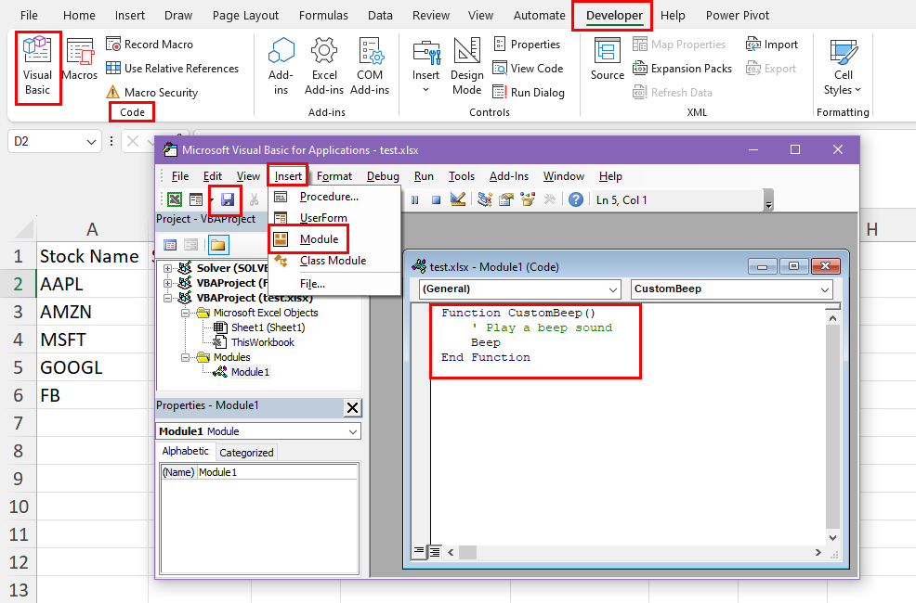
Task: Open the Macros list button
Action: coord(80,59)
